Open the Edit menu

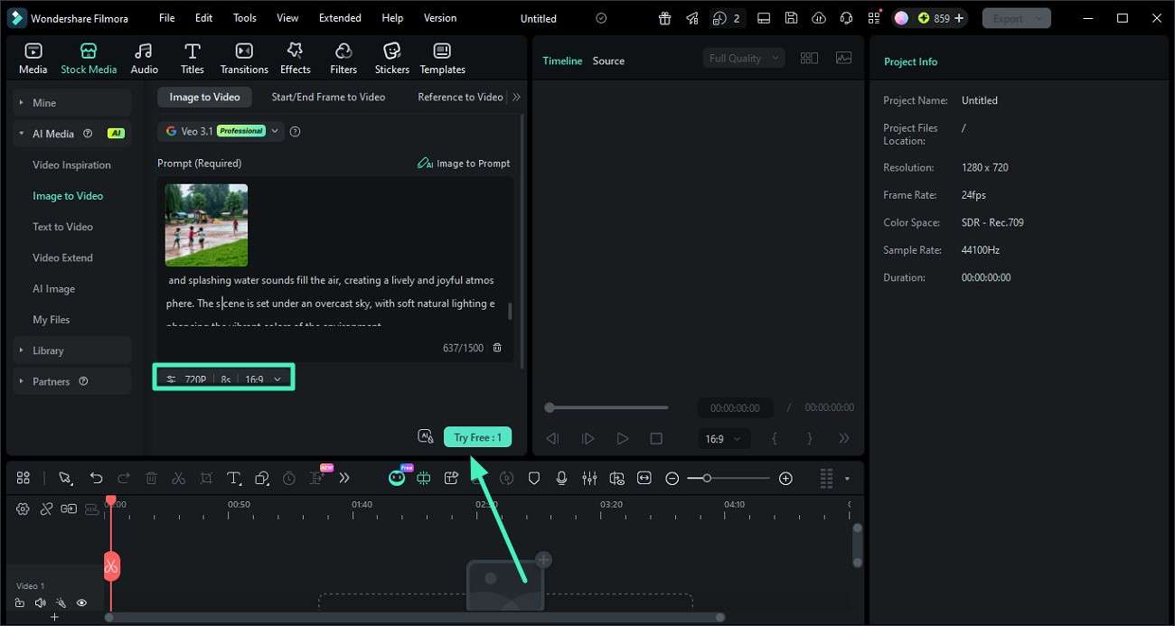(x=204, y=18)
